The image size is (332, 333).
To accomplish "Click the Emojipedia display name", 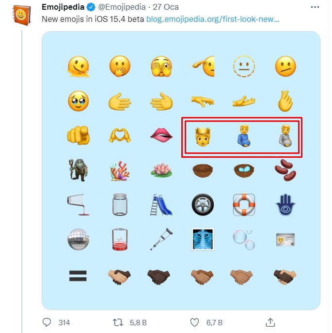I will point(63,8).
